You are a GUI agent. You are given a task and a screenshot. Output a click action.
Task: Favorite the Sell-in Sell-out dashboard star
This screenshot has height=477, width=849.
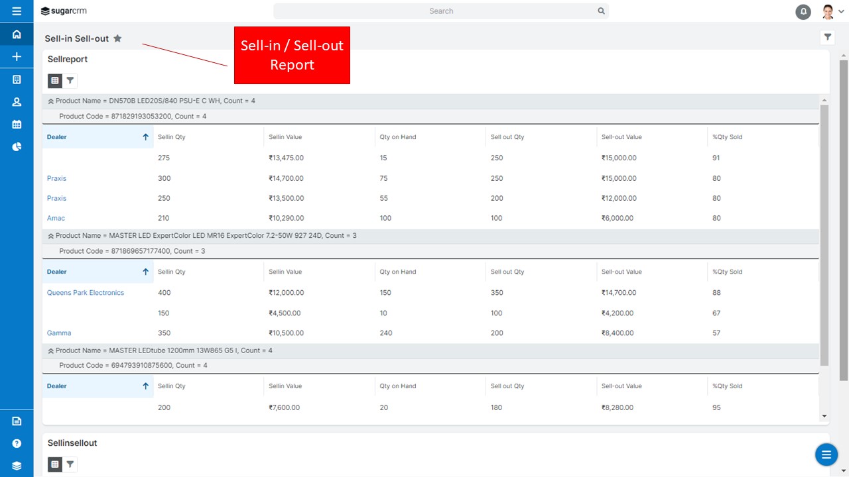117,38
